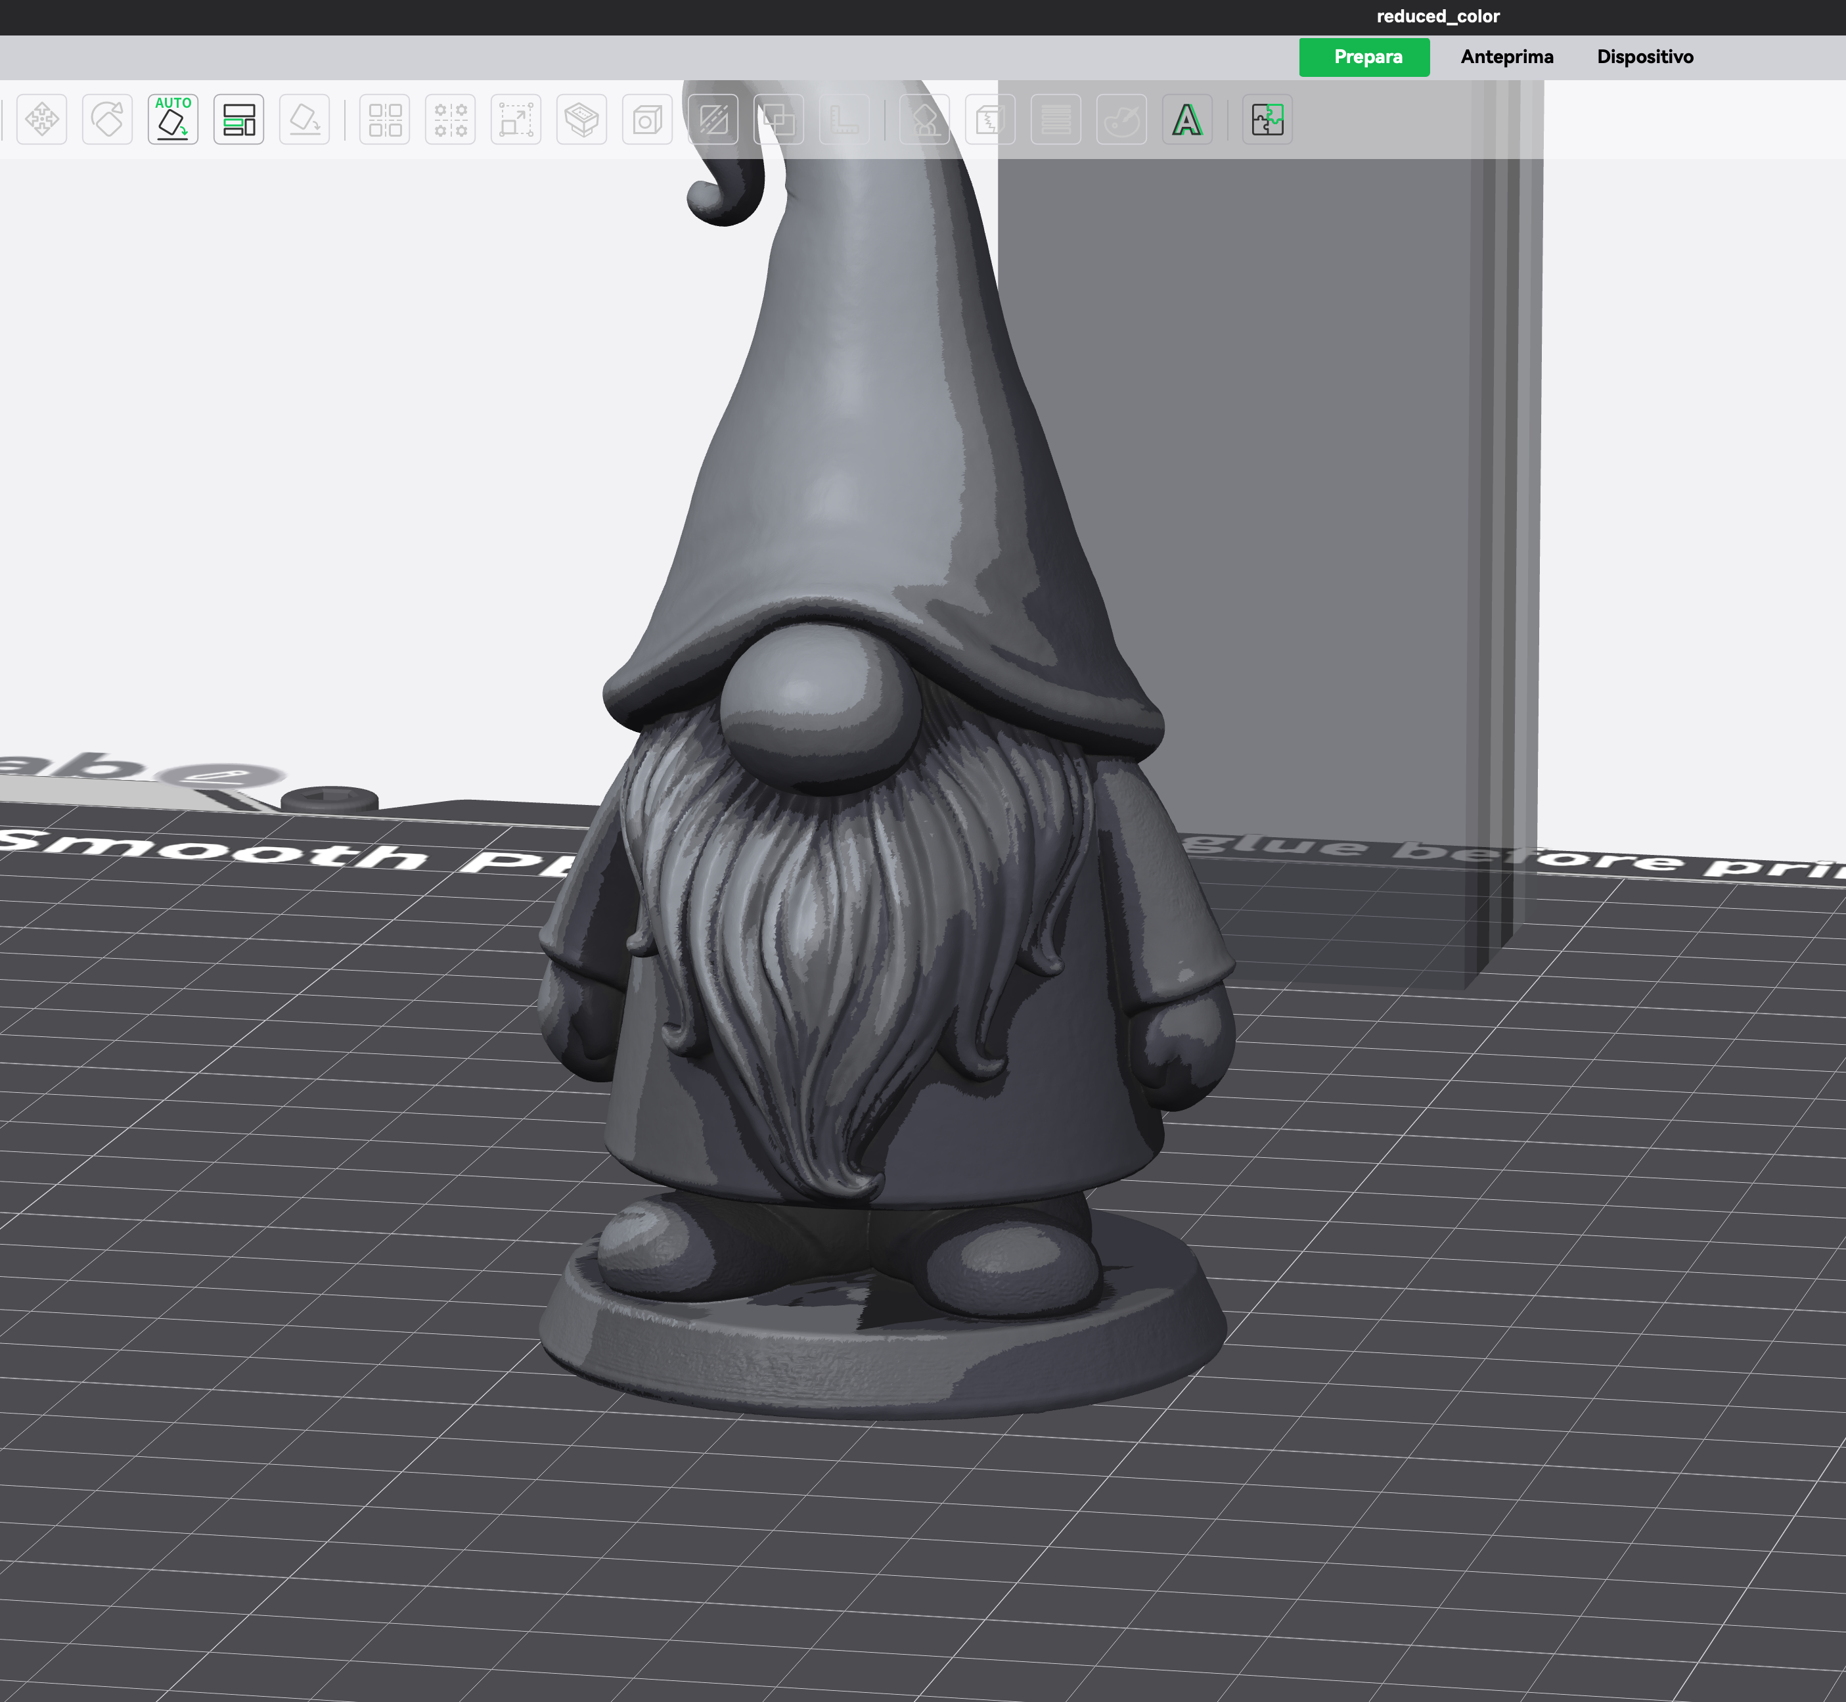Viewport: 1846px width, 1702px height.
Task: Switch to the Anteprima tab
Action: 1507,57
